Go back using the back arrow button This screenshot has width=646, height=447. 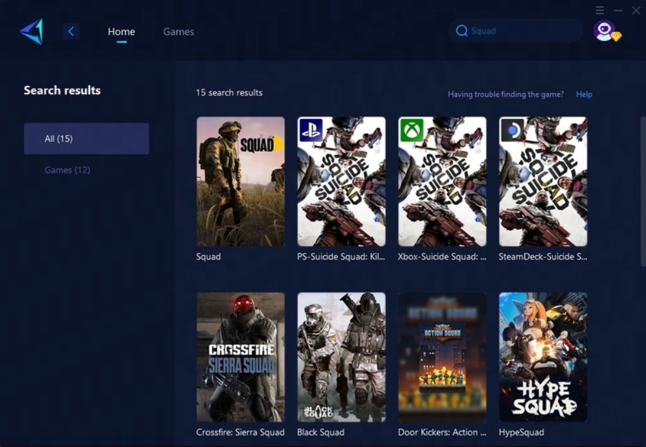(x=71, y=31)
